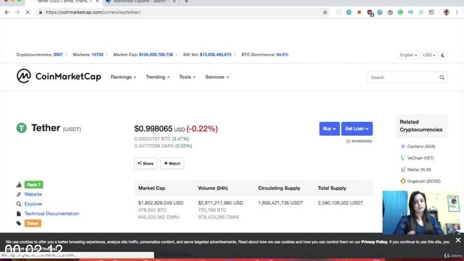Dismiss the cookie banner with X

click(458, 240)
